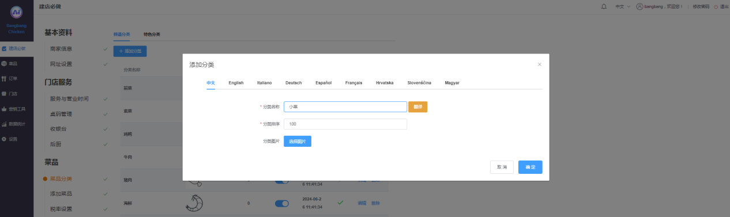Select the Hrvatska tab
The image size is (730, 217).
tap(385, 83)
